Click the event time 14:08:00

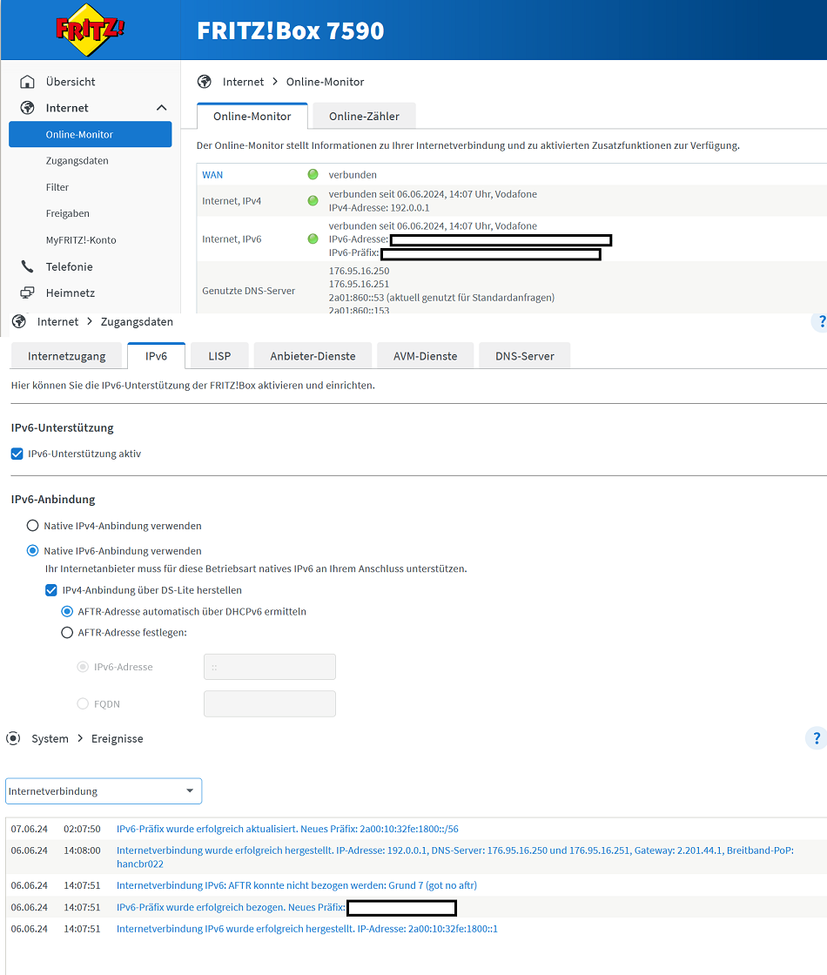click(x=82, y=850)
